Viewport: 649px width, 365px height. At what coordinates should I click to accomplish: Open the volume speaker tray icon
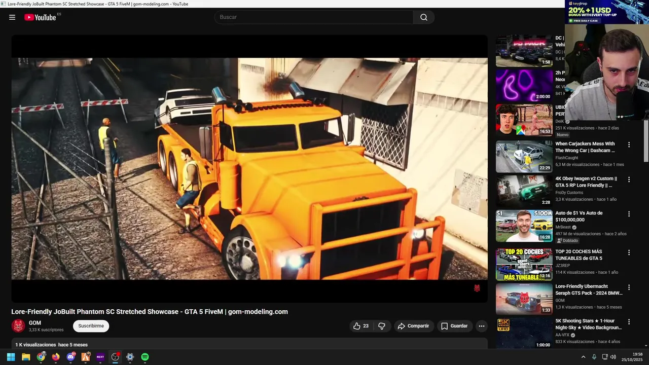(x=613, y=357)
